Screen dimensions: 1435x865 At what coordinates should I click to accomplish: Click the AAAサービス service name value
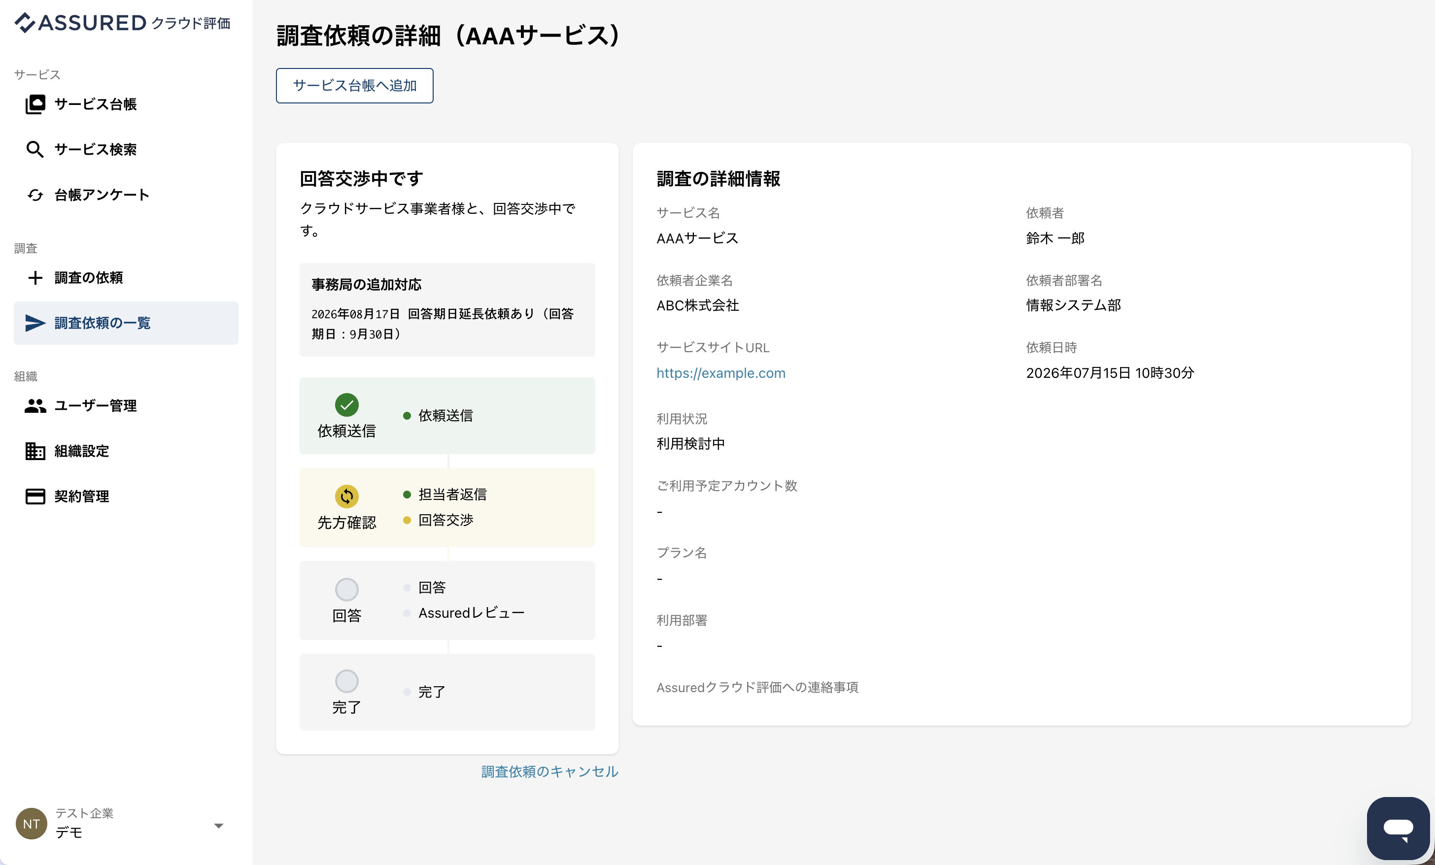tap(697, 238)
